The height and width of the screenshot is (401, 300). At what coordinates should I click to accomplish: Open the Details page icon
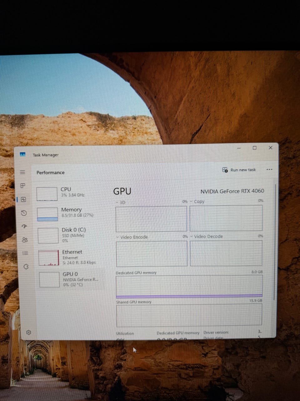coord(25,253)
